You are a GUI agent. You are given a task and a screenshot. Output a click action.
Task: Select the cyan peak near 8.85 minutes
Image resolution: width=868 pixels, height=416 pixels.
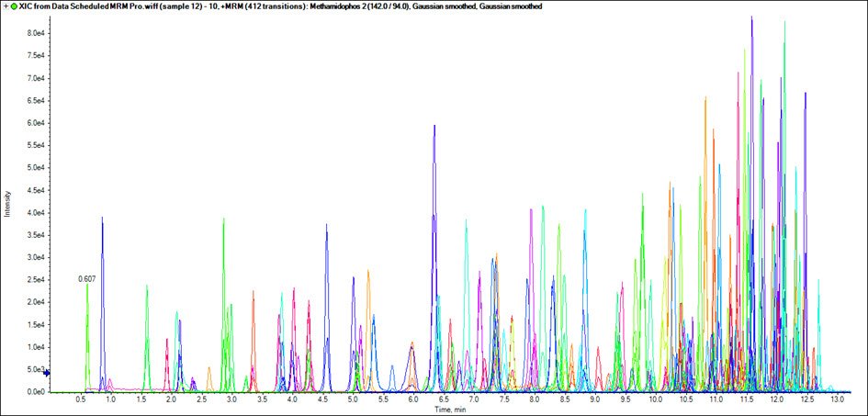point(585,211)
